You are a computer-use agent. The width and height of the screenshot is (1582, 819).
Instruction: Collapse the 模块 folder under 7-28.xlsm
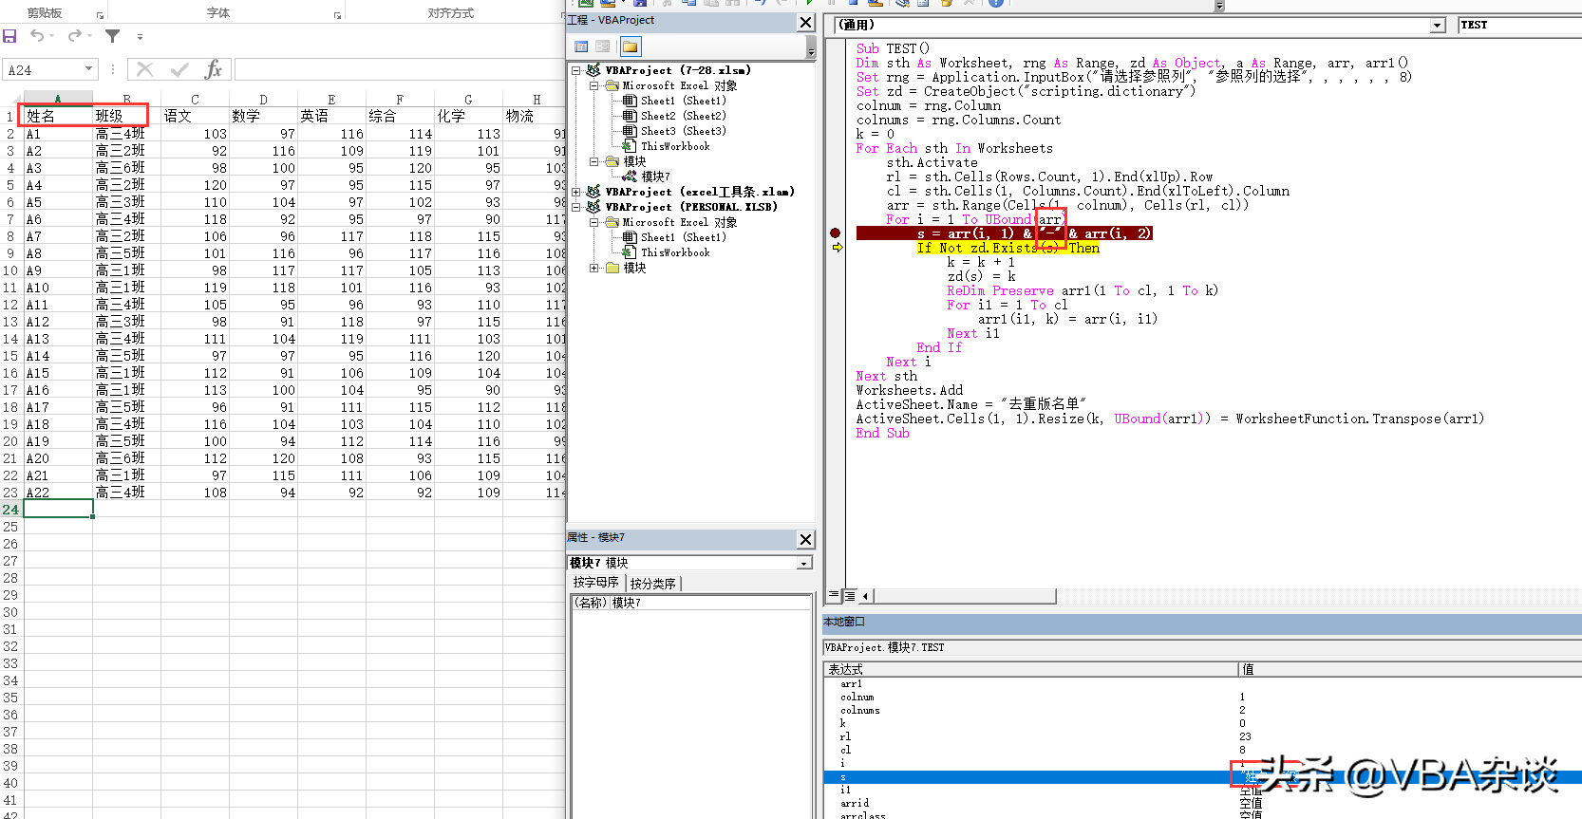593,161
